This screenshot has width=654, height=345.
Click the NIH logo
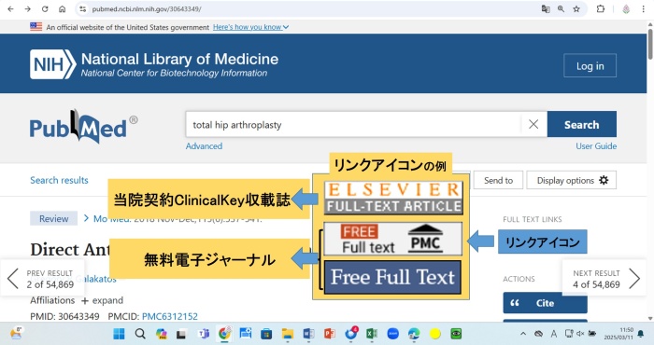point(53,64)
